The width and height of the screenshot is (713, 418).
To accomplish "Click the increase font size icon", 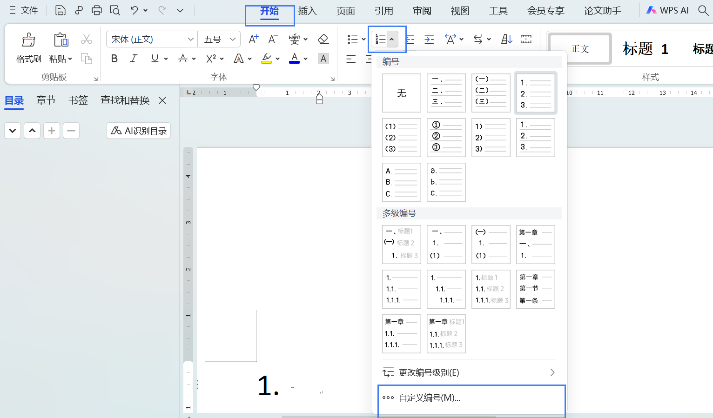I will (253, 40).
